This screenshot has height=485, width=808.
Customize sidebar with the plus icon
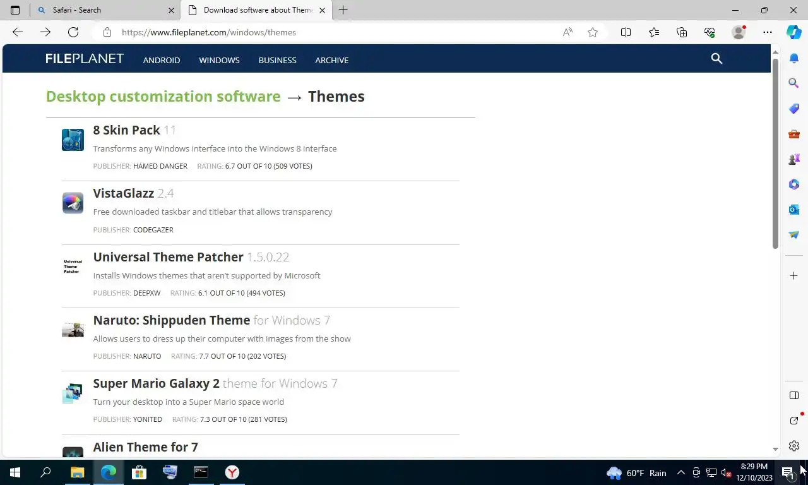(x=794, y=276)
